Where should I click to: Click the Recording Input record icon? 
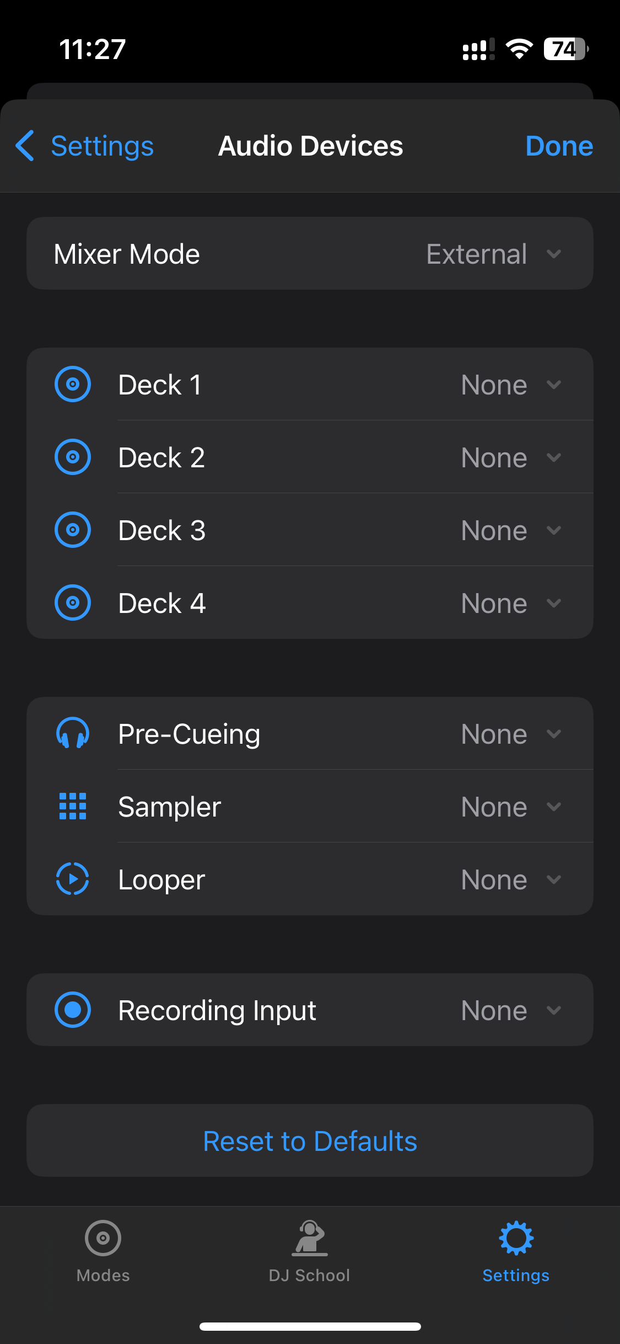coord(72,1010)
